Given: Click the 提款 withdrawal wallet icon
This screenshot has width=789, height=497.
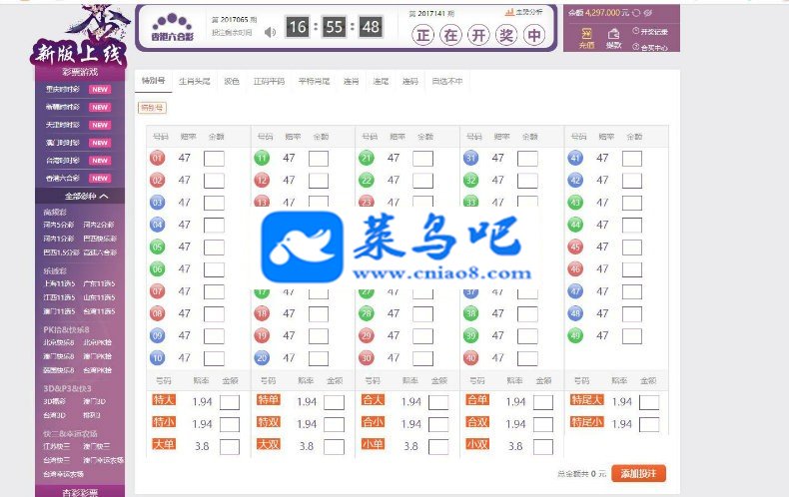Looking at the screenshot, I should point(613,34).
